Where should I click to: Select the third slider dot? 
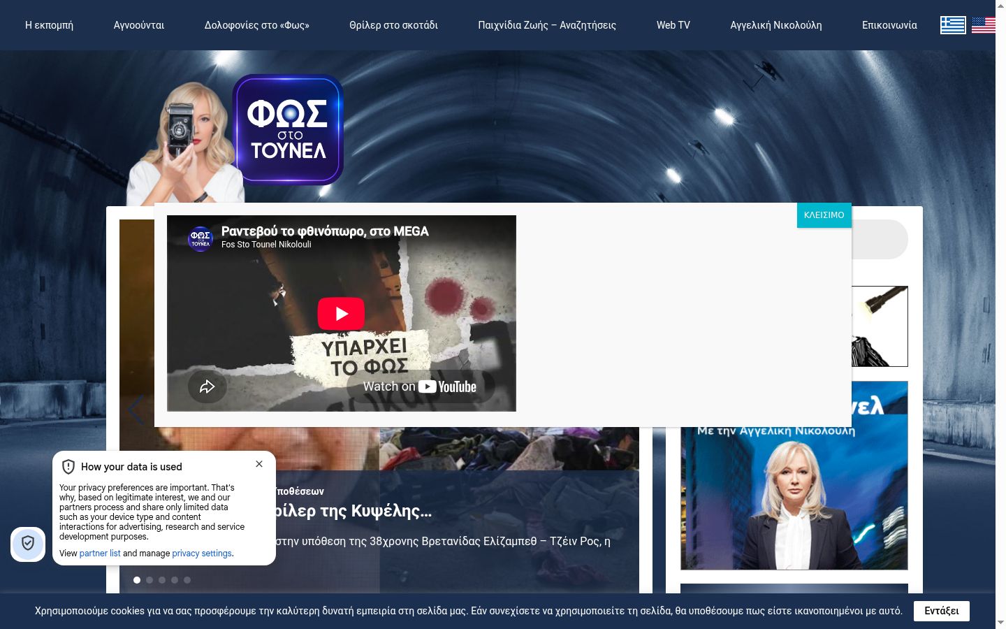click(162, 580)
